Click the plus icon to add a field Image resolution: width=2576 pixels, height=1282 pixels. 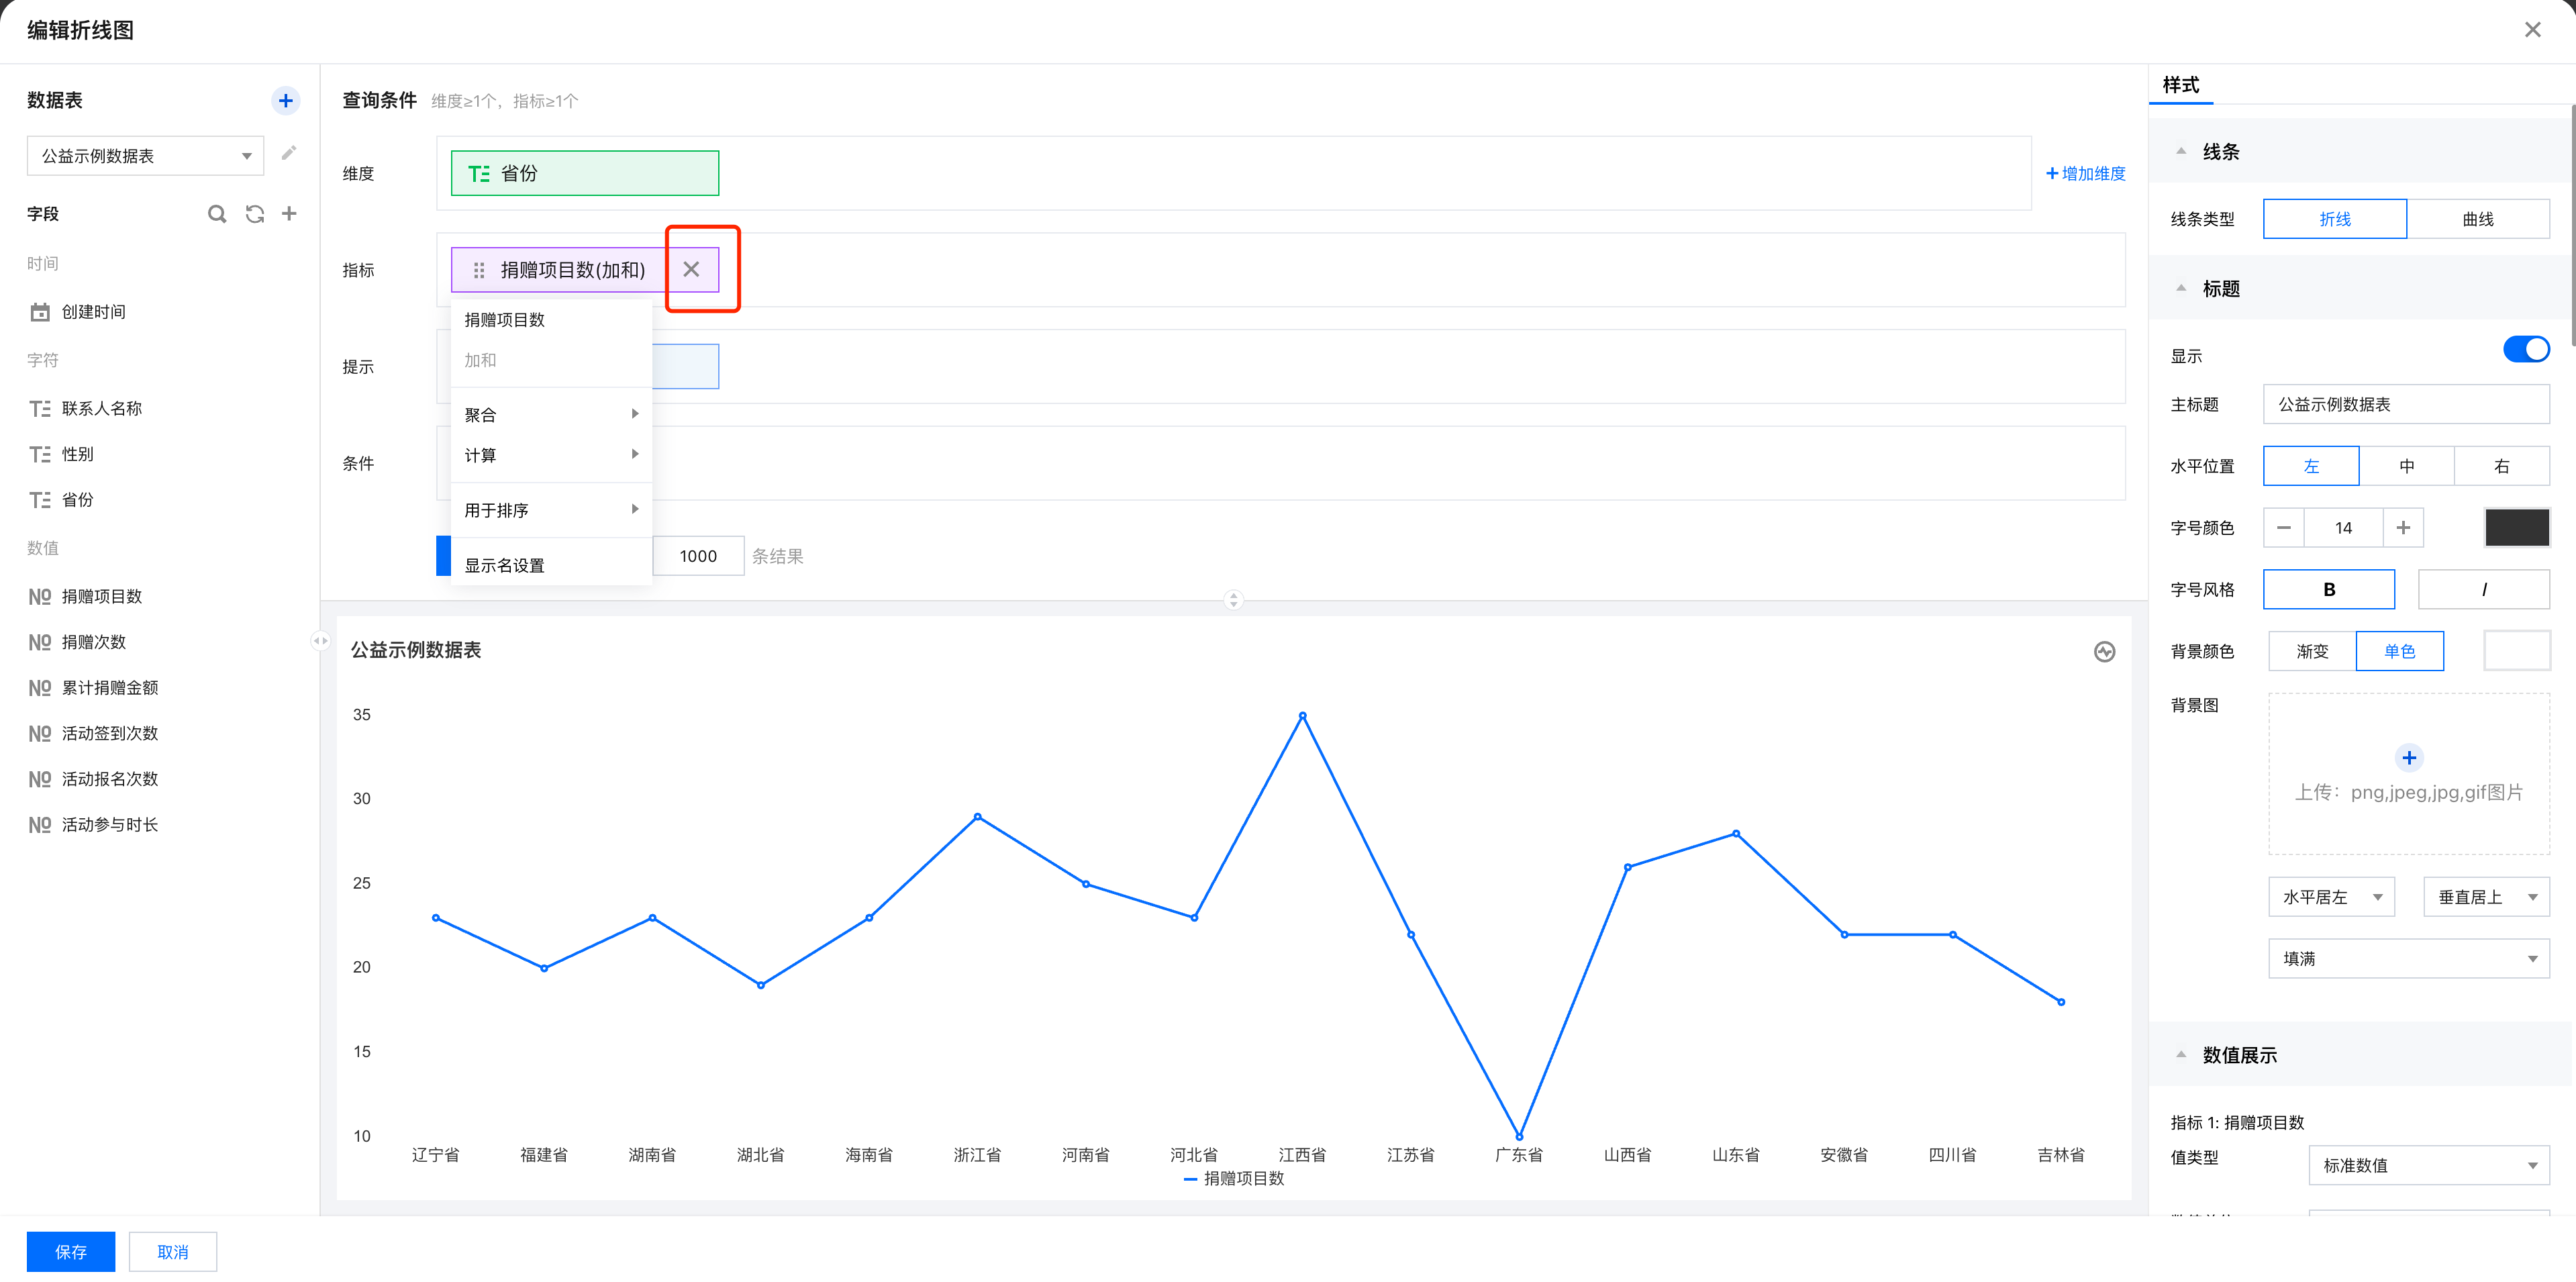[289, 213]
